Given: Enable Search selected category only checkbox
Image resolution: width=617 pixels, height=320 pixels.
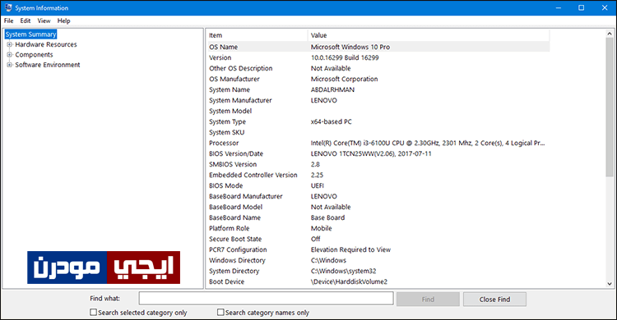Looking at the screenshot, I should (x=93, y=312).
